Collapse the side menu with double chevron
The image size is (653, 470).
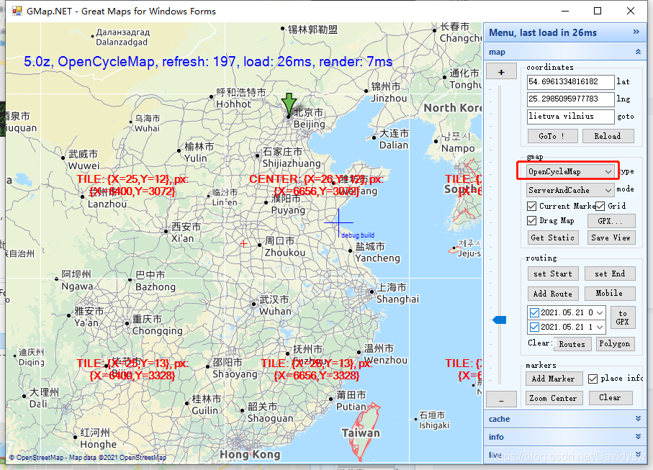(x=636, y=32)
